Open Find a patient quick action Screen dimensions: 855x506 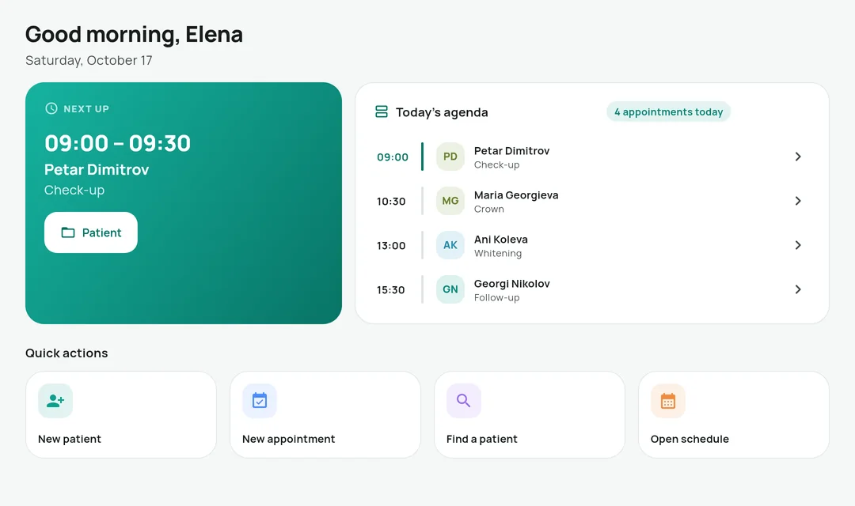pyautogui.click(x=530, y=414)
